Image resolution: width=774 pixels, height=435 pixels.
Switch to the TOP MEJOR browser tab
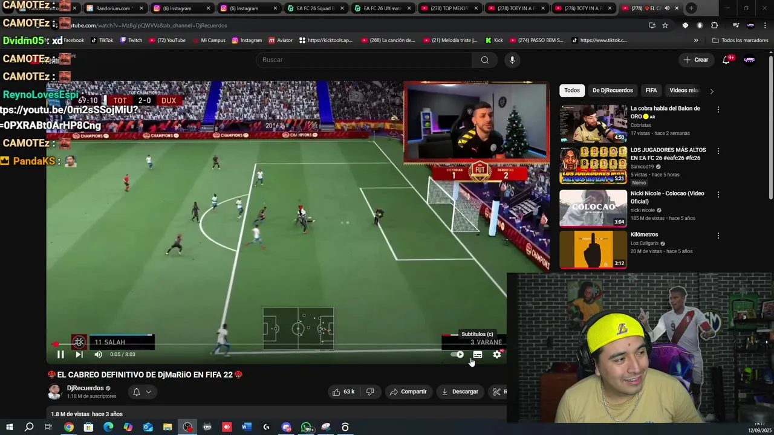pos(449,8)
